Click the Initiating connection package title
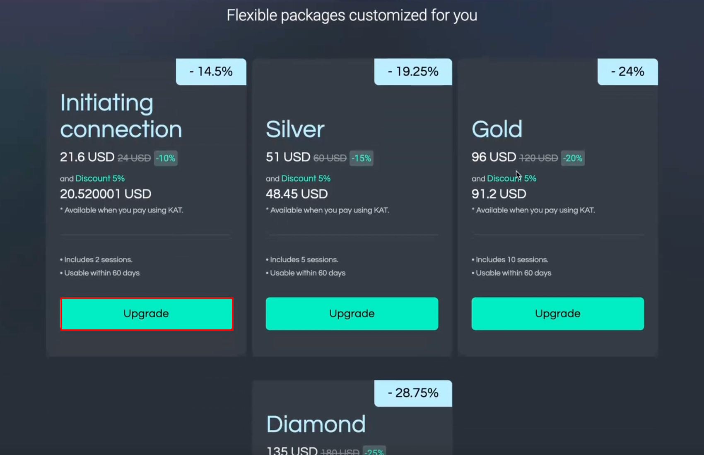This screenshot has width=704, height=455. pyautogui.click(x=121, y=116)
